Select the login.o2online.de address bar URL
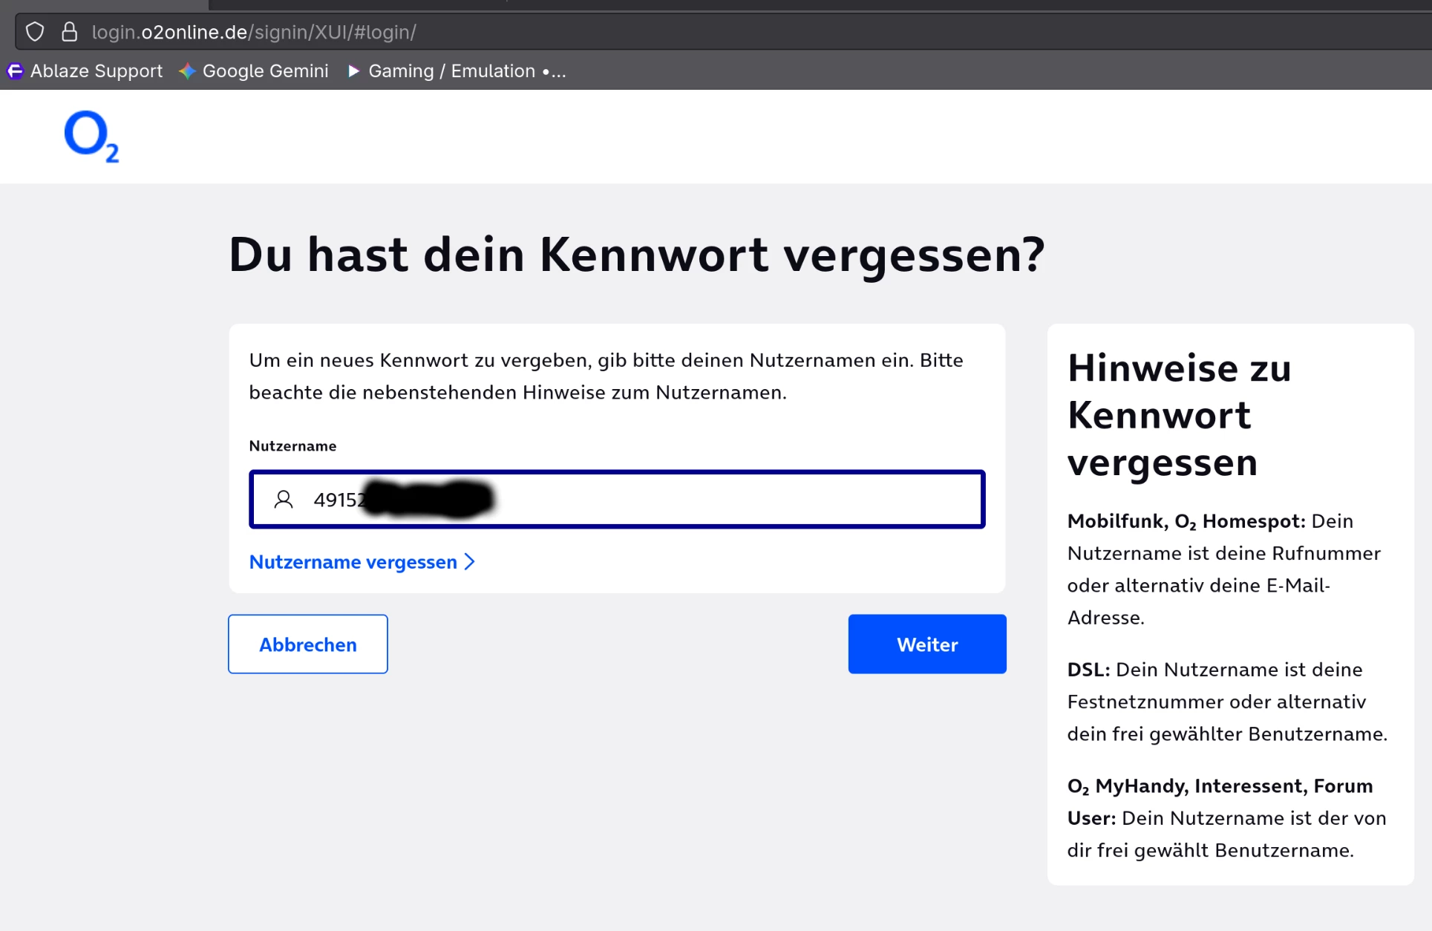This screenshot has height=931, width=1432. (254, 33)
